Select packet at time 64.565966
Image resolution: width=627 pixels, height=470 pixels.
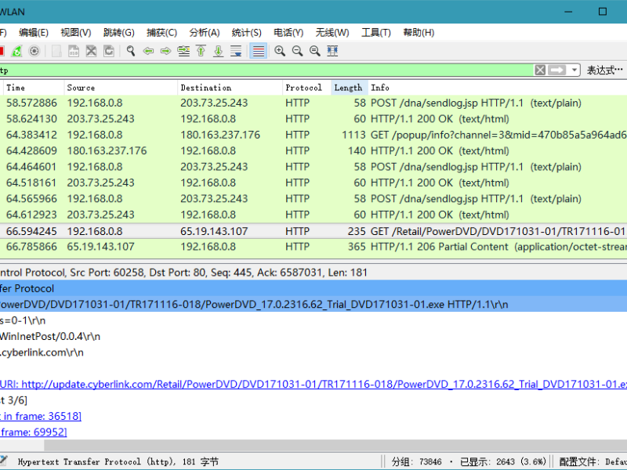pos(313,199)
